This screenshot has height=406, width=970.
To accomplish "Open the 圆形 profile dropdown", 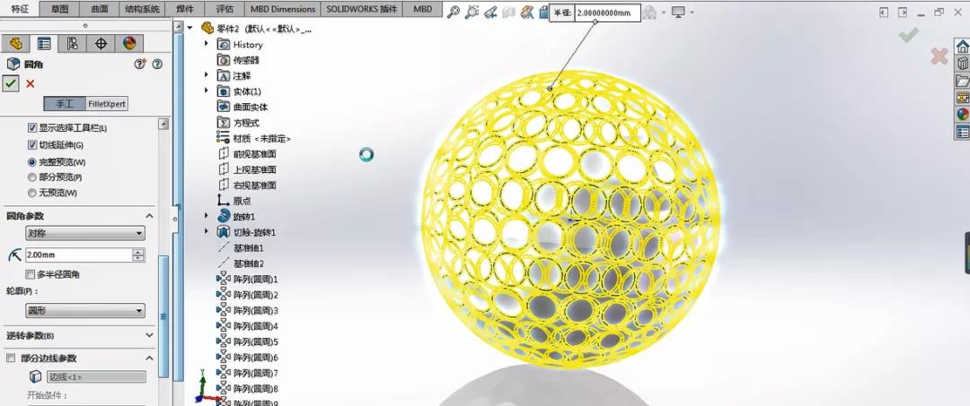I will pyautogui.click(x=84, y=310).
